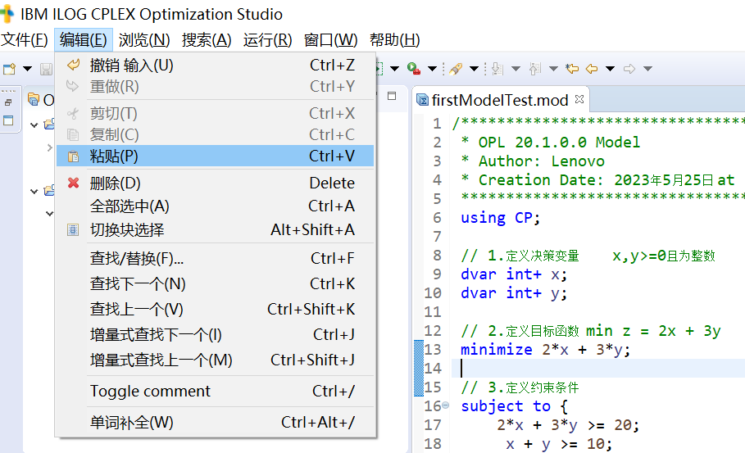Click the redo arrow icon in the menu
This screenshot has height=453, width=745.
pos(73,86)
